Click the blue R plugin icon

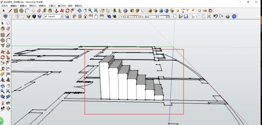[161, 11]
